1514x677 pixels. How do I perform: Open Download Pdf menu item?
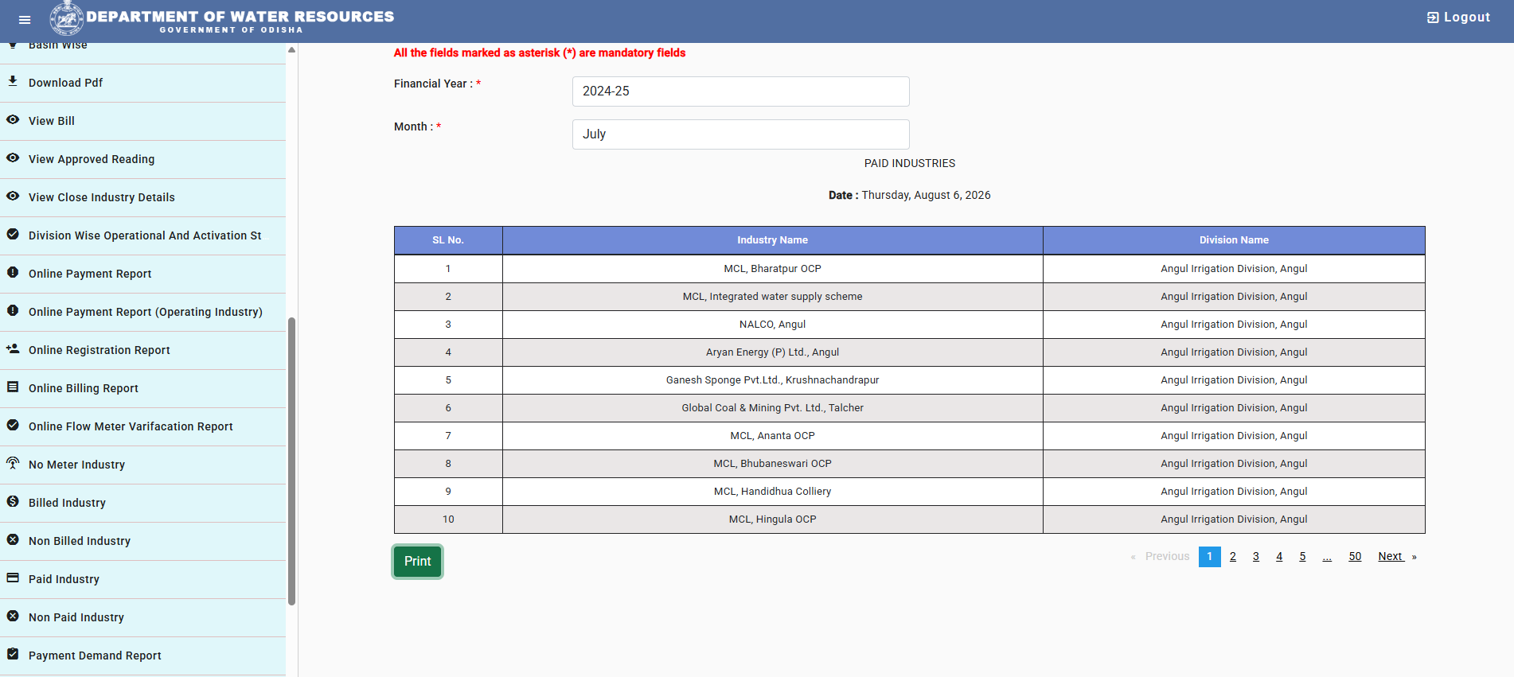[143, 83]
